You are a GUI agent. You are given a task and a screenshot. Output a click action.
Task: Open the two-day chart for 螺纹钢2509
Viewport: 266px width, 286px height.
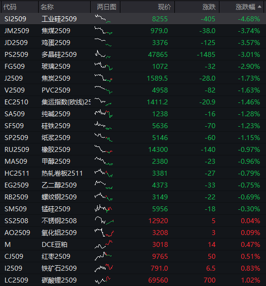pos(104,197)
